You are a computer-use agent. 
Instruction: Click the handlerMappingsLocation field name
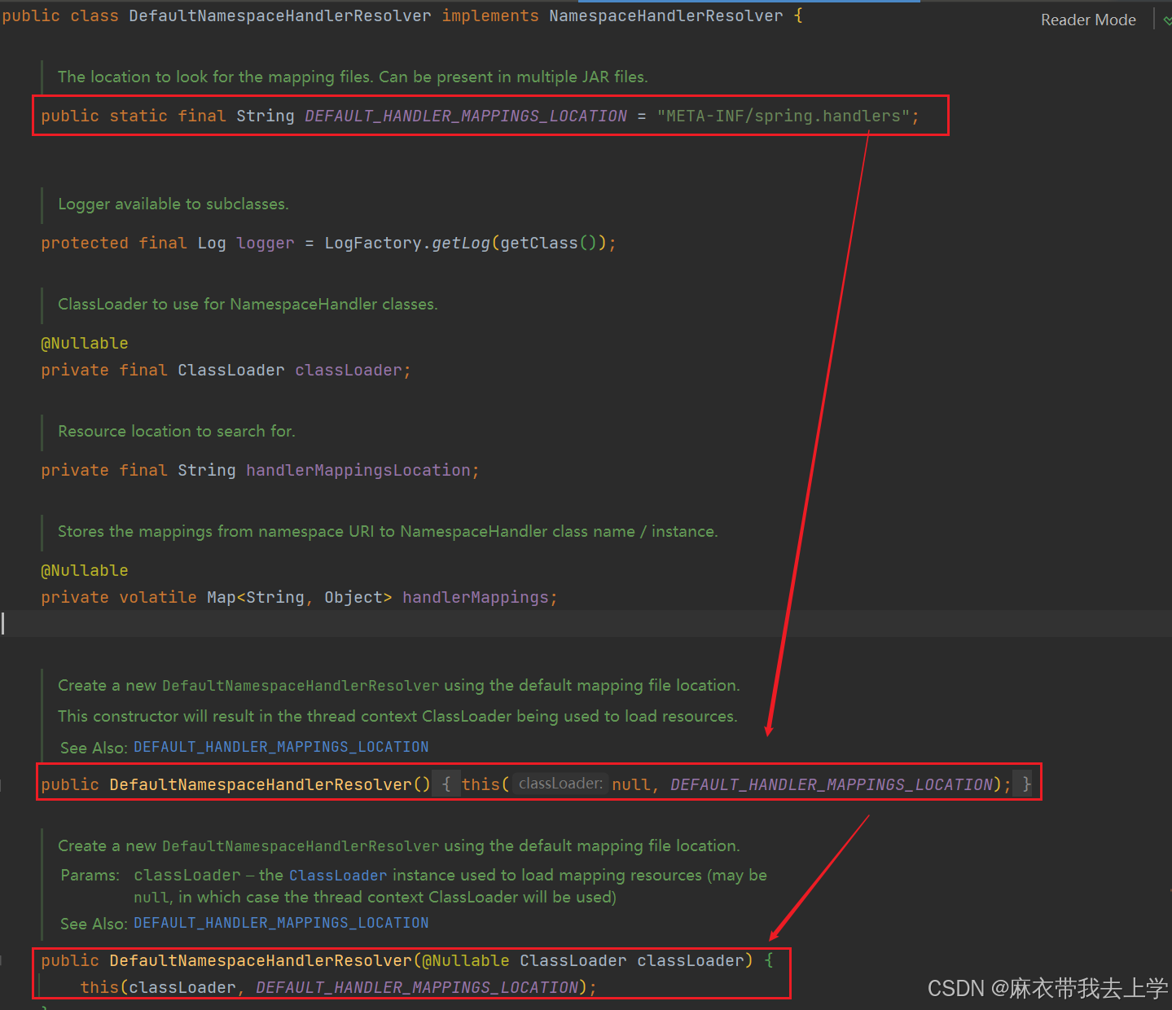358,470
